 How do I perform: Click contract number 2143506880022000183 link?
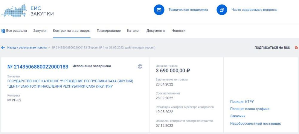38,67
